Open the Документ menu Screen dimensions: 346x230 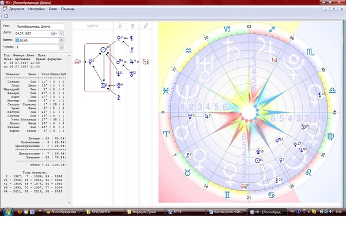16,9
